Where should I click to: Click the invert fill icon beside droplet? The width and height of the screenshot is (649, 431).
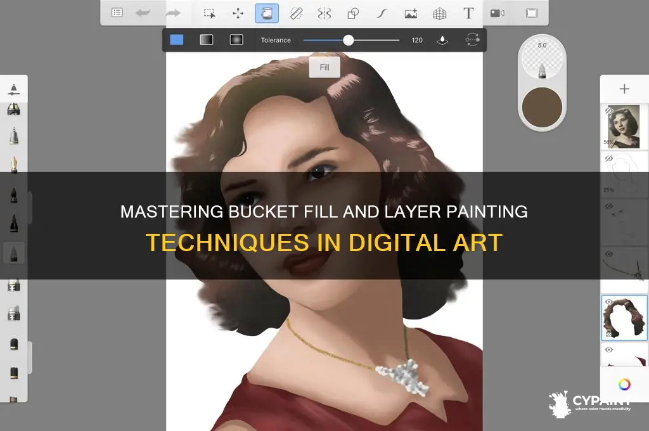pyautogui.click(x=472, y=40)
